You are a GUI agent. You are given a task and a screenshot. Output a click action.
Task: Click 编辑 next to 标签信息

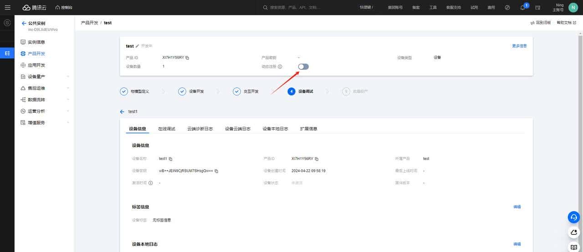[517, 207]
